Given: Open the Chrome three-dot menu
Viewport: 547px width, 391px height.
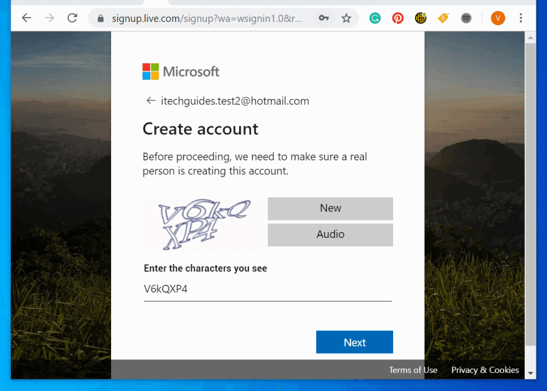Looking at the screenshot, I should [x=521, y=18].
